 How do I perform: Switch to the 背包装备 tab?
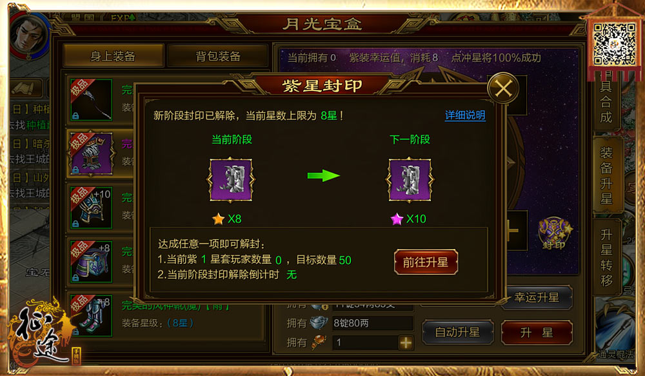point(218,55)
